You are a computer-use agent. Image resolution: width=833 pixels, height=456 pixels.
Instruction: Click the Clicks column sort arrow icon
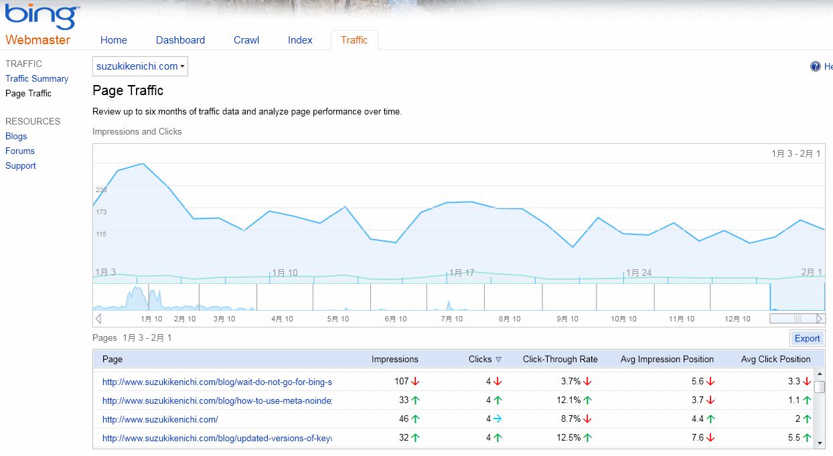pyautogui.click(x=498, y=360)
